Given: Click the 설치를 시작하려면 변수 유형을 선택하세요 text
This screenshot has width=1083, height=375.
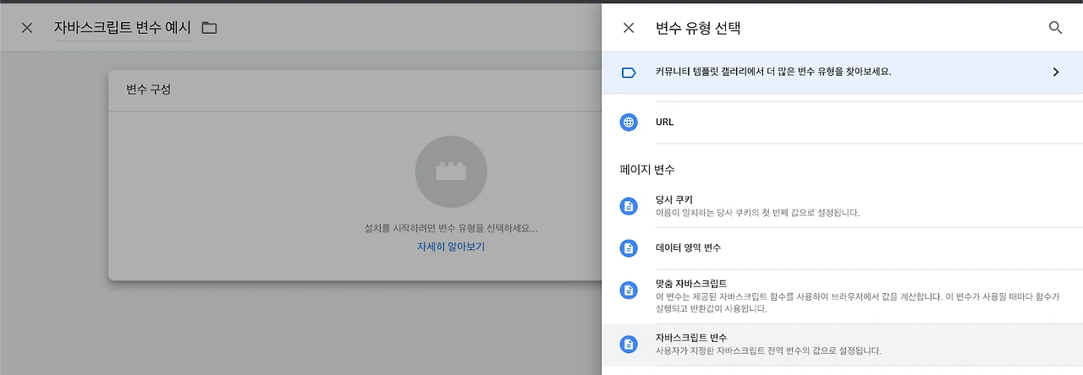Looking at the screenshot, I should (451, 229).
